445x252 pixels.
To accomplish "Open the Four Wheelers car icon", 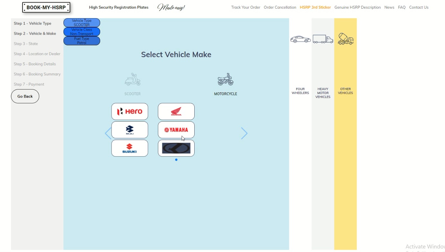I will (x=300, y=39).
